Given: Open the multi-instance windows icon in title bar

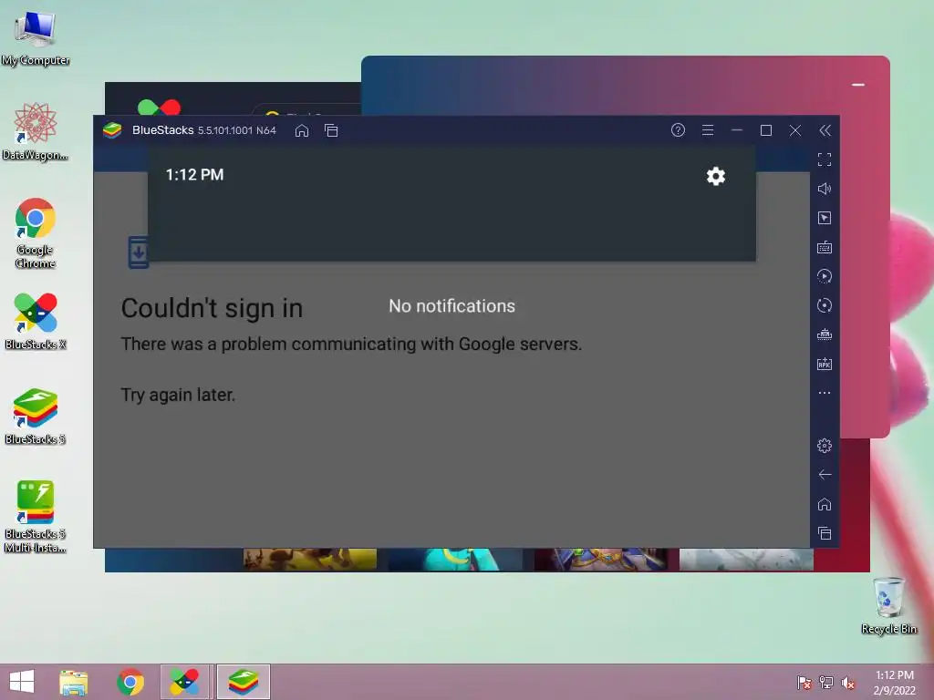Looking at the screenshot, I should click(x=331, y=130).
